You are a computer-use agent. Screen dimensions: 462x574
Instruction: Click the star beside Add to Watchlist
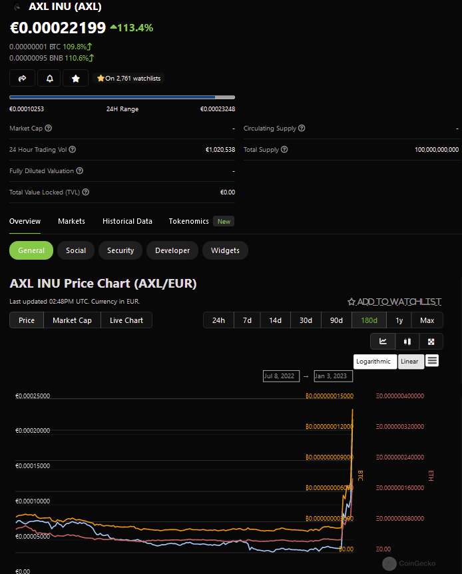pos(351,302)
